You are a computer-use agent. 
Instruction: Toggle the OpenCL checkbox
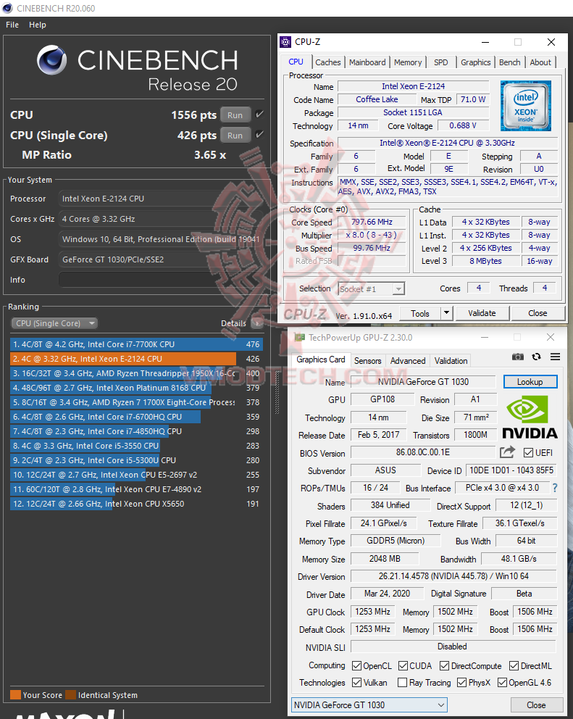tap(356, 666)
